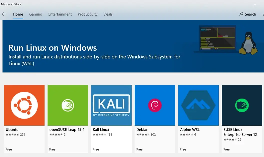Open the Debian swirl logo
The height and width of the screenshot is (157, 264).
[155, 105]
